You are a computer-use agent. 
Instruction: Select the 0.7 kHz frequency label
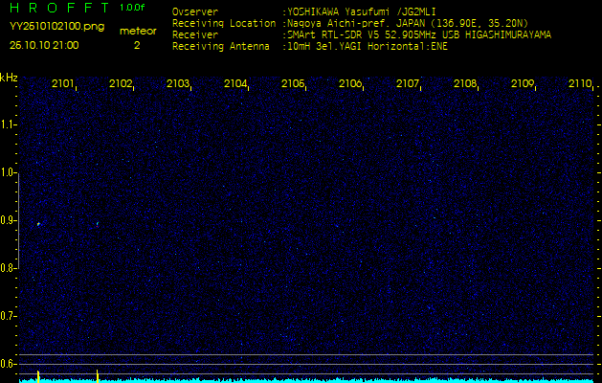coord(9,315)
